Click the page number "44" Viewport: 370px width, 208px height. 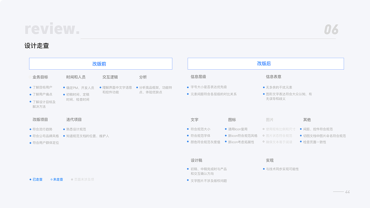[348, 191]
